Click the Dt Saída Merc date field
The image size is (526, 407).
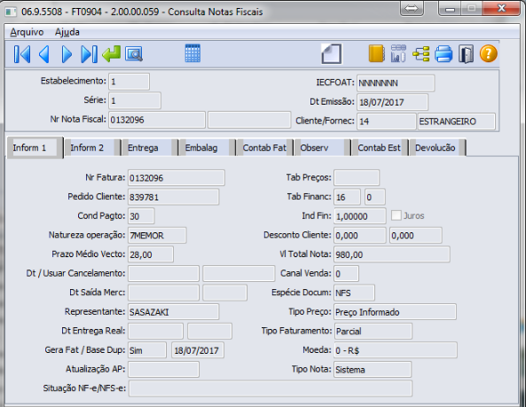[x=164, y=293]
